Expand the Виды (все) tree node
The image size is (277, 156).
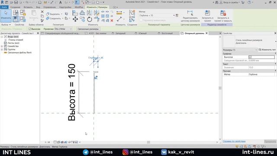point(2,36)
